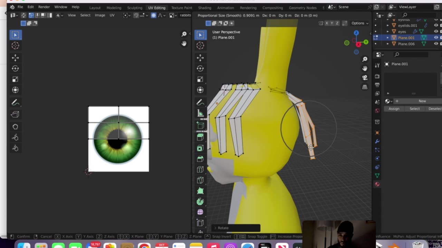Select the Spin tool
The image size is (442, 248).
click(200, 201)
